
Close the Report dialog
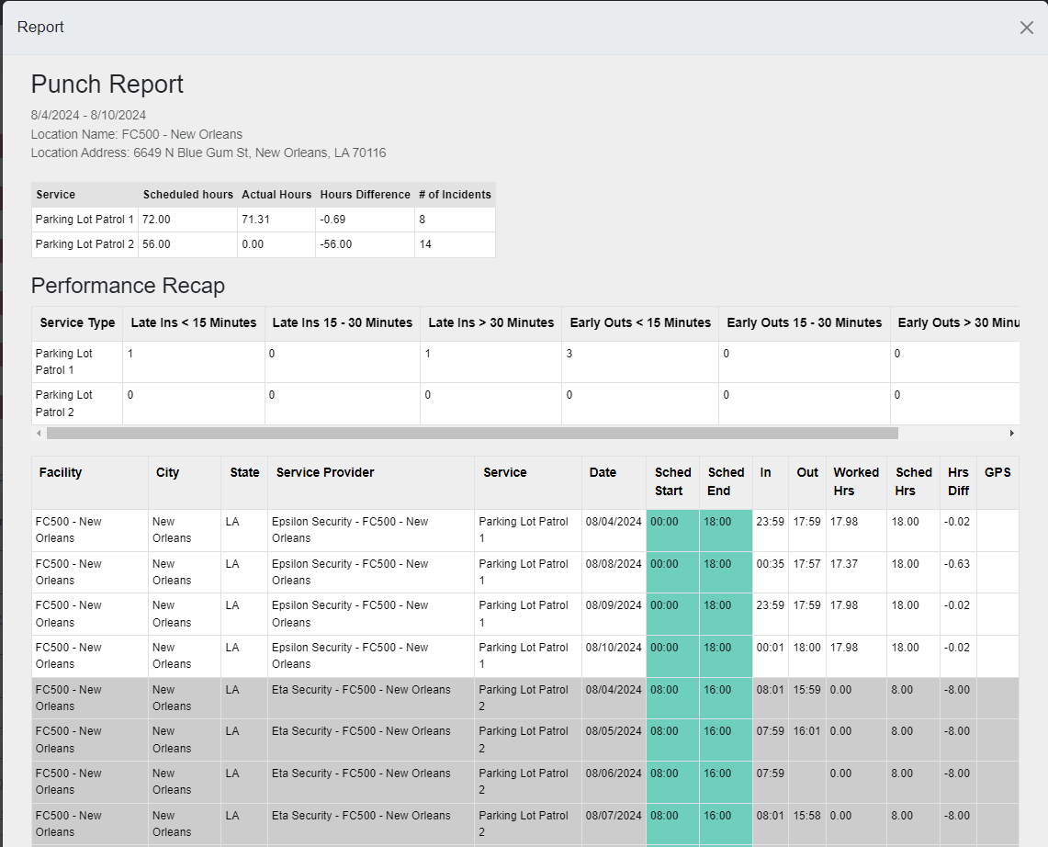pos(1027,28)
